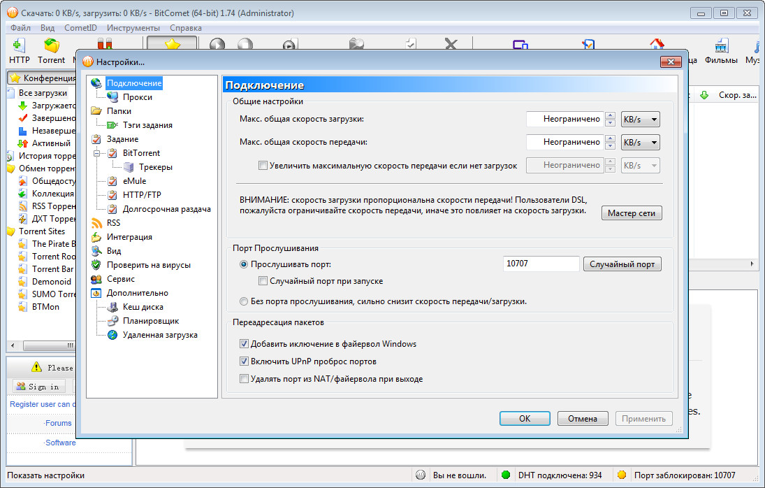The width and height of the screenshot is (765, 488).
Task: Open download speed KB/s unit dropdown
Action: pyautogui.click(x=640, y=119)
